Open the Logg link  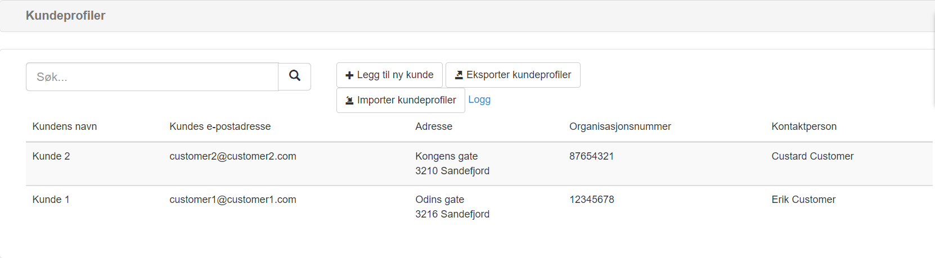[x=479, y=99]
